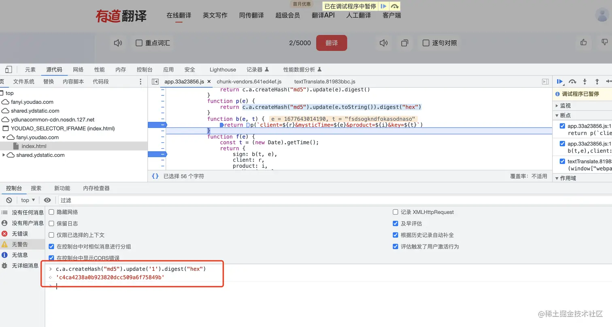Viewport: 612px width, 327px height.
Task: Enable 记录 XMLHttpRequest checkbox
Action: pos(395,212)
